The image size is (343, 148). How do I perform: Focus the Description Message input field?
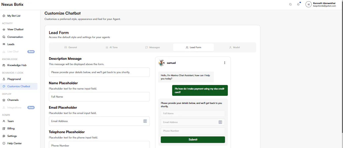[99, 72]
